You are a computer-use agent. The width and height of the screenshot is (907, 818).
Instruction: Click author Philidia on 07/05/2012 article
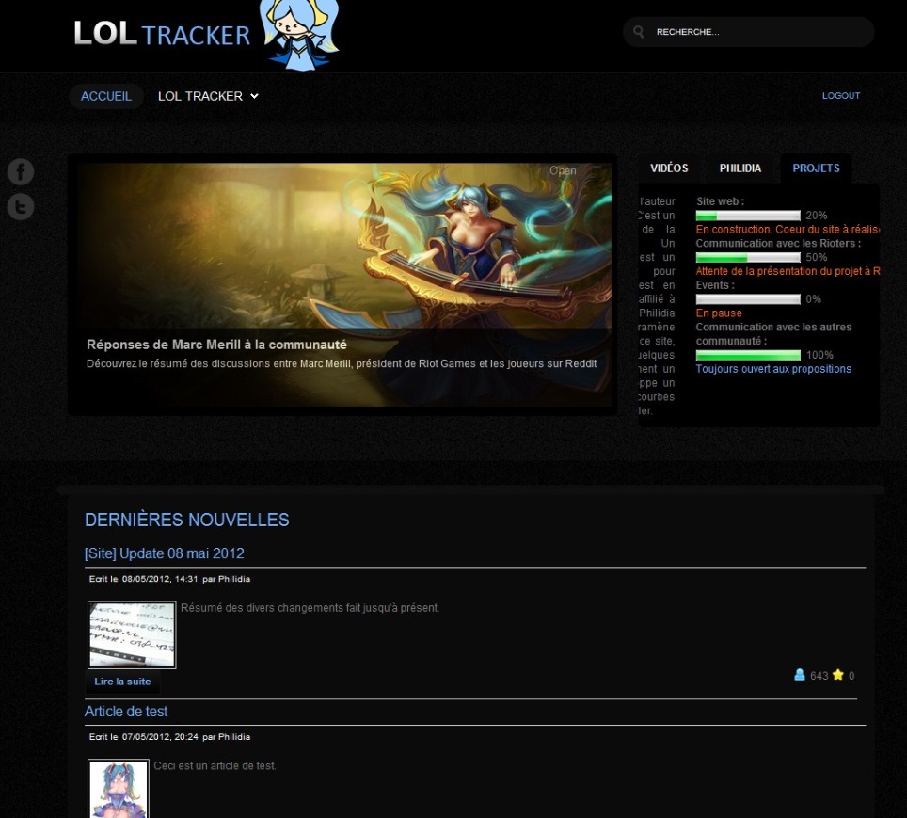[x=234, y=737]
